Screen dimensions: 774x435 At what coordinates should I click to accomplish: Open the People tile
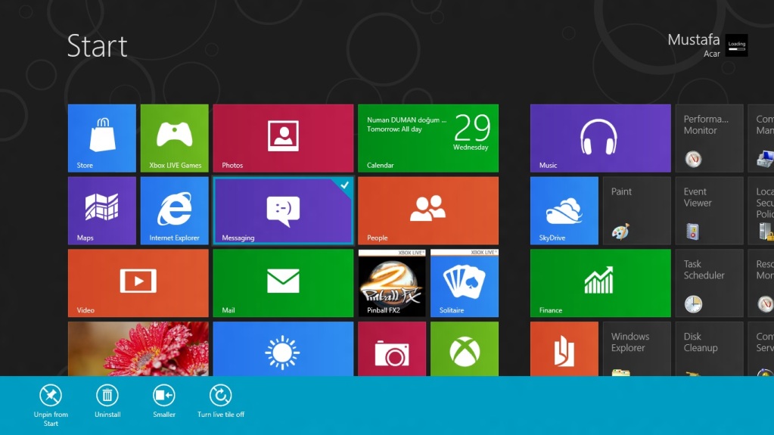428,210
